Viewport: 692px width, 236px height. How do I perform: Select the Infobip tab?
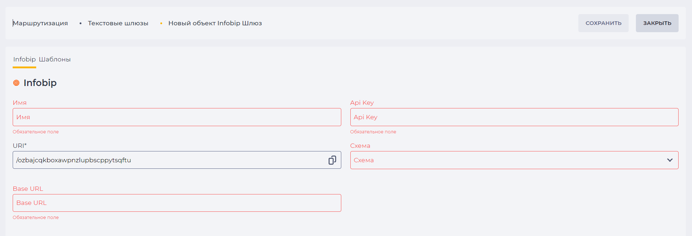[25, 59]
